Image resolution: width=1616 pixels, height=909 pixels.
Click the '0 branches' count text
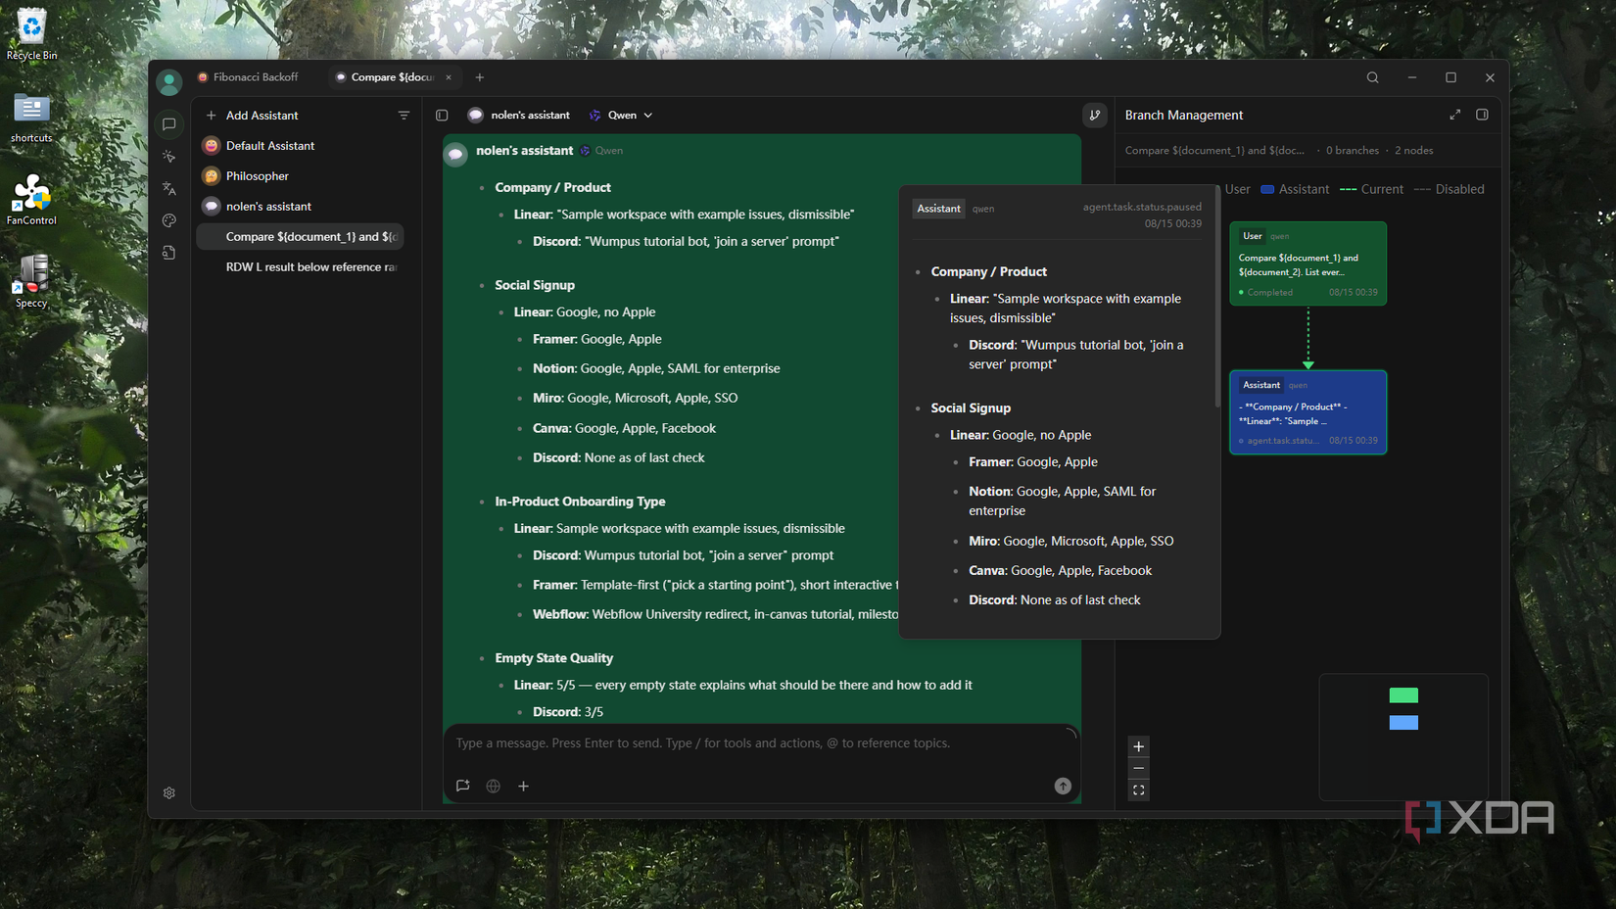(1352, 151)
